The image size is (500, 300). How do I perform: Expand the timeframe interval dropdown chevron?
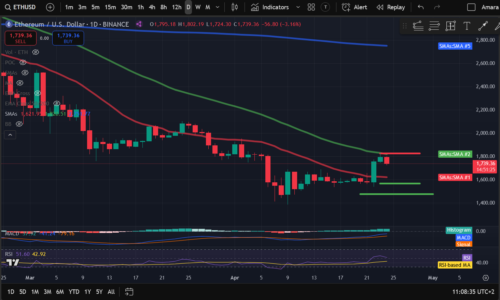(x=218, y=7)
